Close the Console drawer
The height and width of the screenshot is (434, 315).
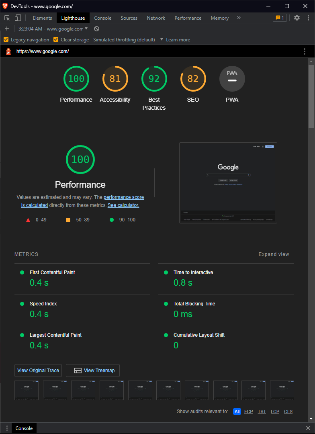pyautogui.click(x=308, y=428)
